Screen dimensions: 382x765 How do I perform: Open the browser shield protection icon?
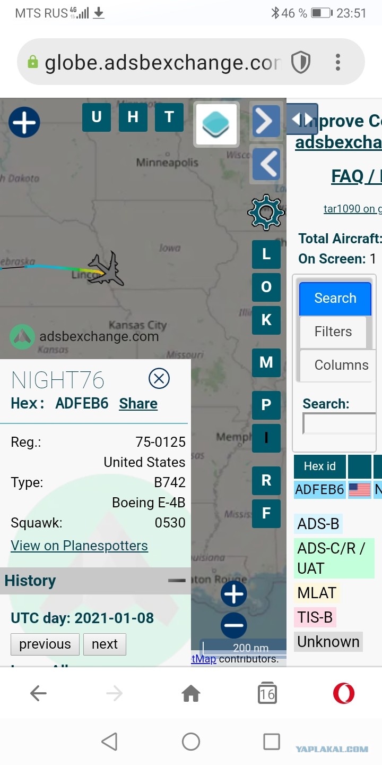[x=301, y=63]
